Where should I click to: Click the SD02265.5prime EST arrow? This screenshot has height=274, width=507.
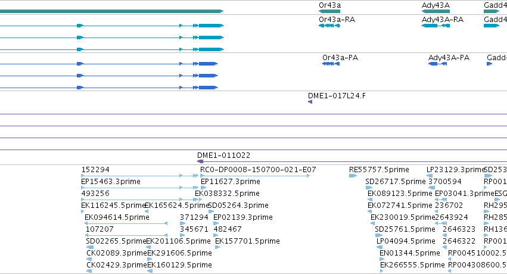click(90, 247)
